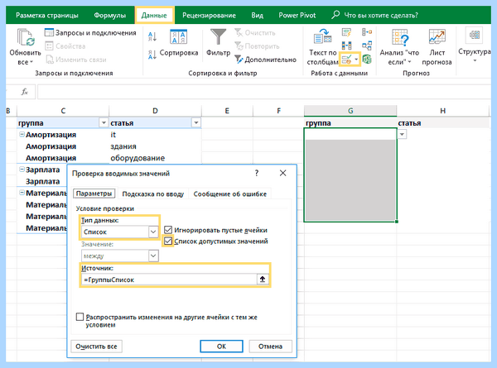
Task: Switch to Разметка страницы ribbon tab
Action: coord(47,15)
